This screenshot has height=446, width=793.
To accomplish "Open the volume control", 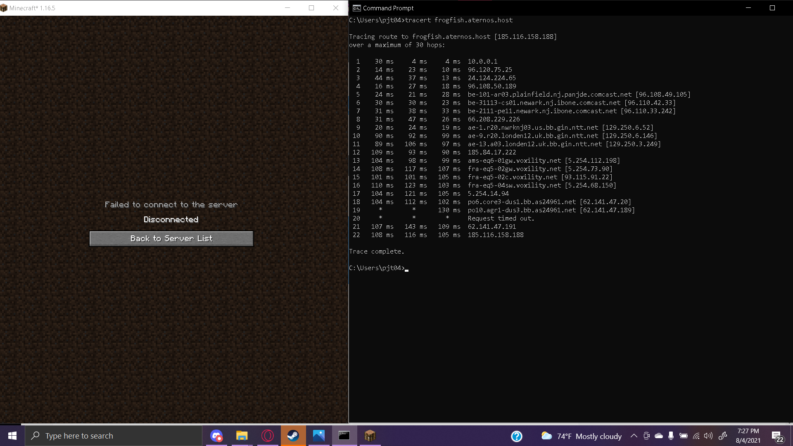I will coord(709,436).
